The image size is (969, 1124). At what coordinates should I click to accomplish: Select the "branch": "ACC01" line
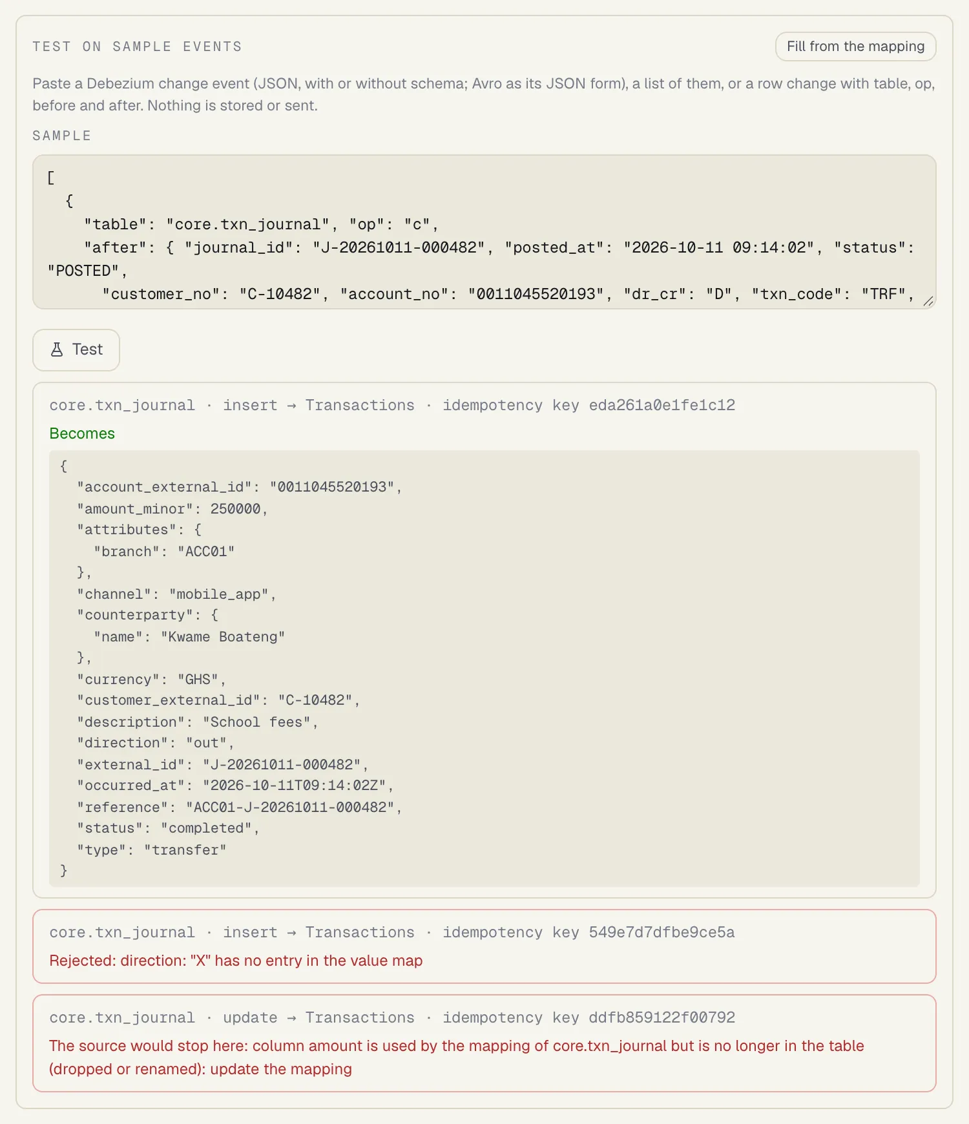point(164,552)
